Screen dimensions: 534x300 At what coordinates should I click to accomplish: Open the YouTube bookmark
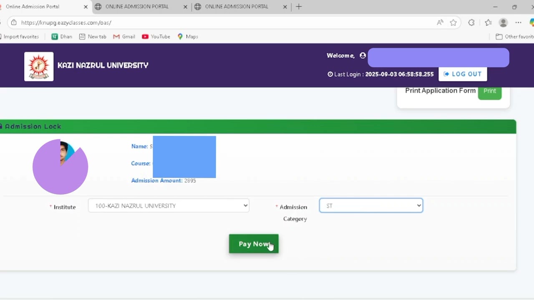pos(156,37)
